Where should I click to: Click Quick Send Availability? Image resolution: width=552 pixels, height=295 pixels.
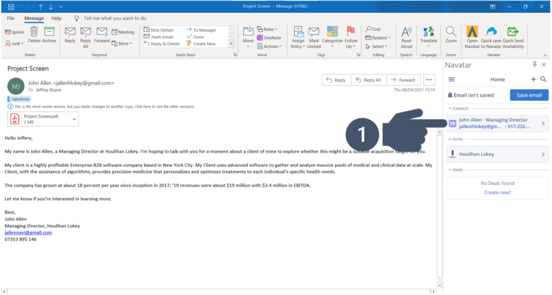tap(513, 37)
